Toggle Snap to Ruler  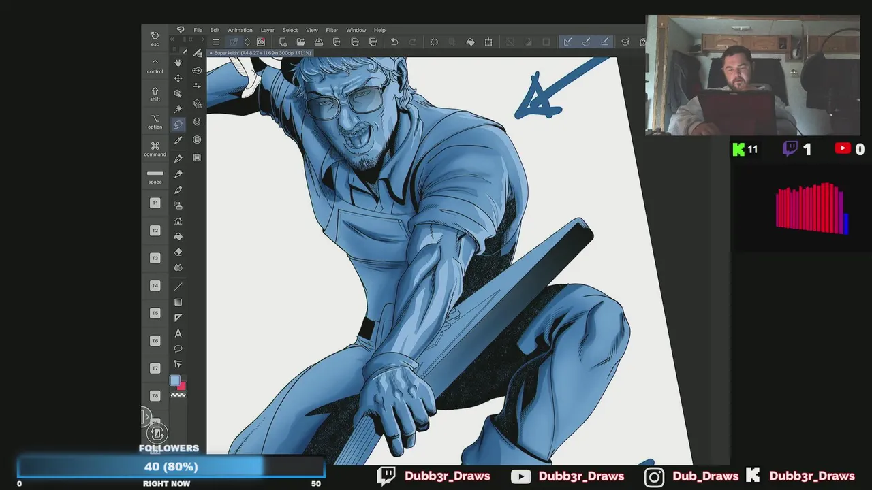(x=567, y=42)
